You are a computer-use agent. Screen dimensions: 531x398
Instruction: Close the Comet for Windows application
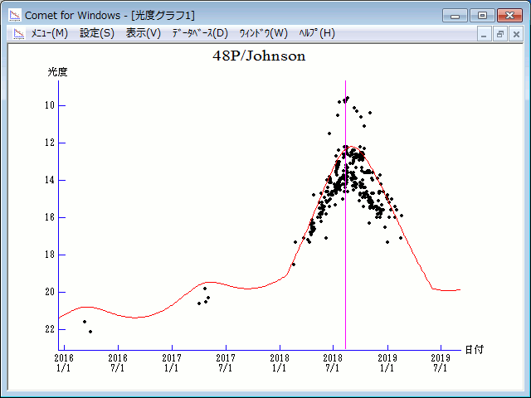pos(509,15)
